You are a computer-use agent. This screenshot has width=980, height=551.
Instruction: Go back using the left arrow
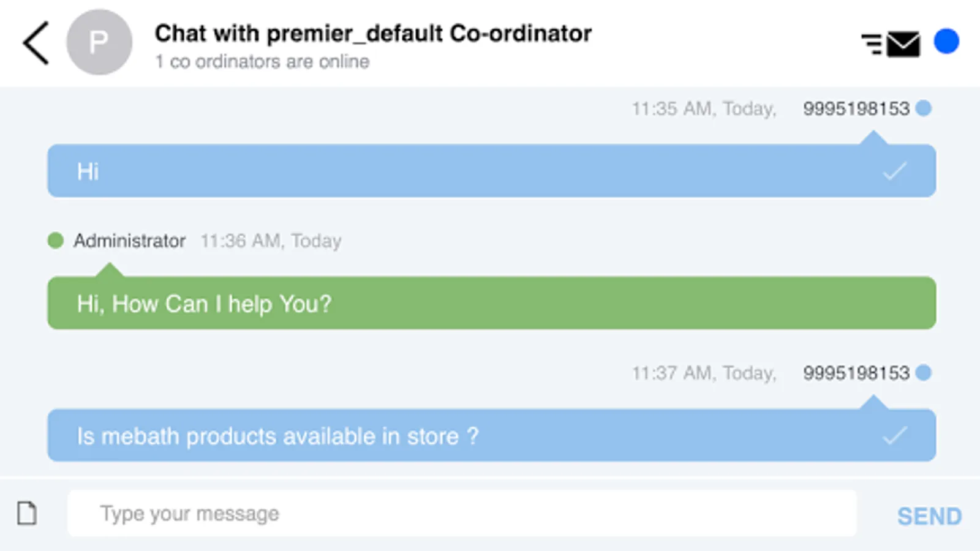point(36,43)
